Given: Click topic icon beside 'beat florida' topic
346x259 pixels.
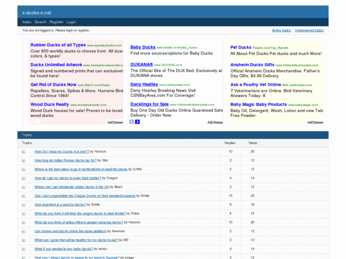Looking at the screenshot, I should [x=24, y=213].
